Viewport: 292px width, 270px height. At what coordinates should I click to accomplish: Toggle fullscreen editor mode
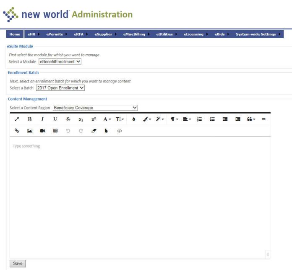pos(17,119)
